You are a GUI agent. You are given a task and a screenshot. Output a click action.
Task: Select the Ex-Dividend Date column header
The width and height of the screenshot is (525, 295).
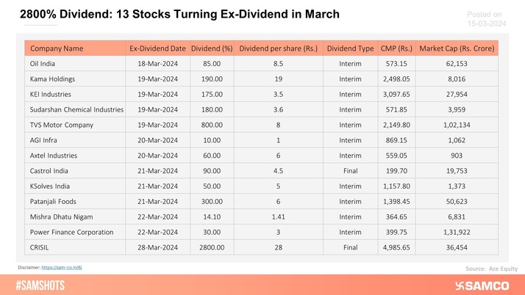[x=157, y=48]
